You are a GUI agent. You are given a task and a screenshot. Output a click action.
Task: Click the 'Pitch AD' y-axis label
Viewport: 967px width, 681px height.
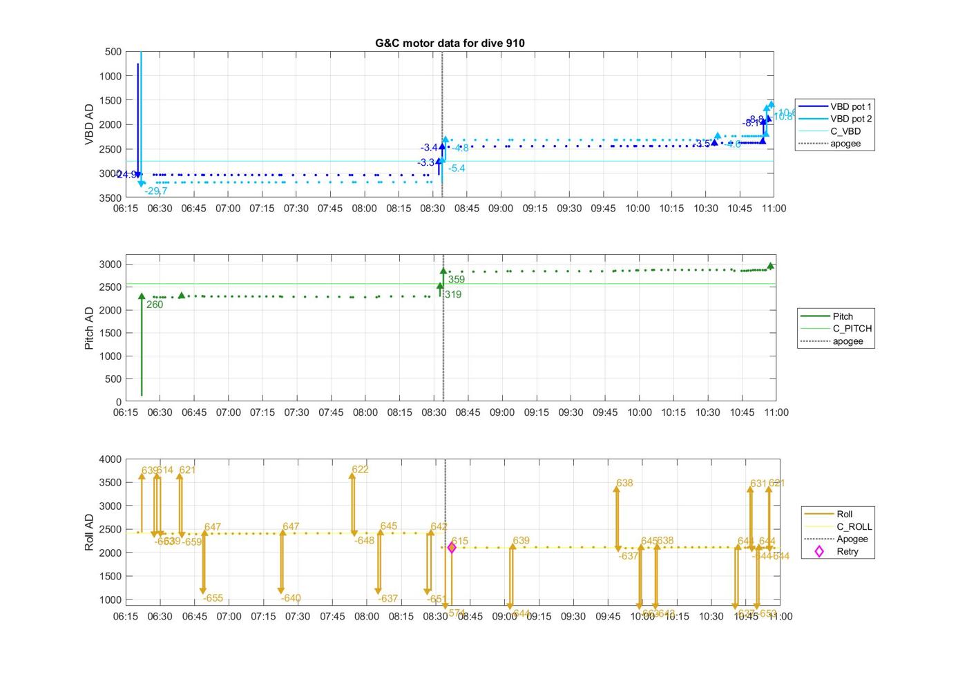pos(89,328)
